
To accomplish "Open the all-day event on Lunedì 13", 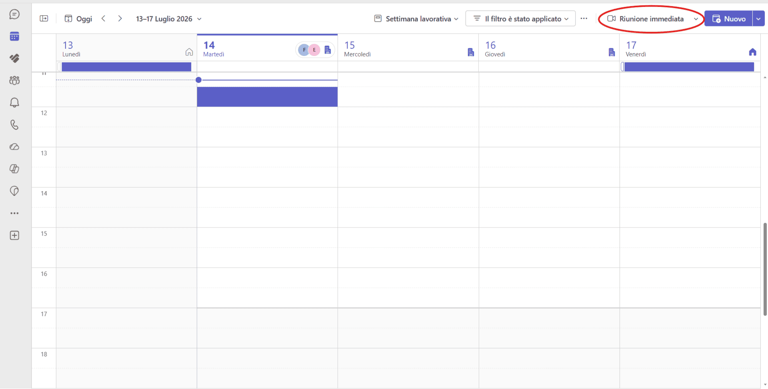I will pos(126,67).
